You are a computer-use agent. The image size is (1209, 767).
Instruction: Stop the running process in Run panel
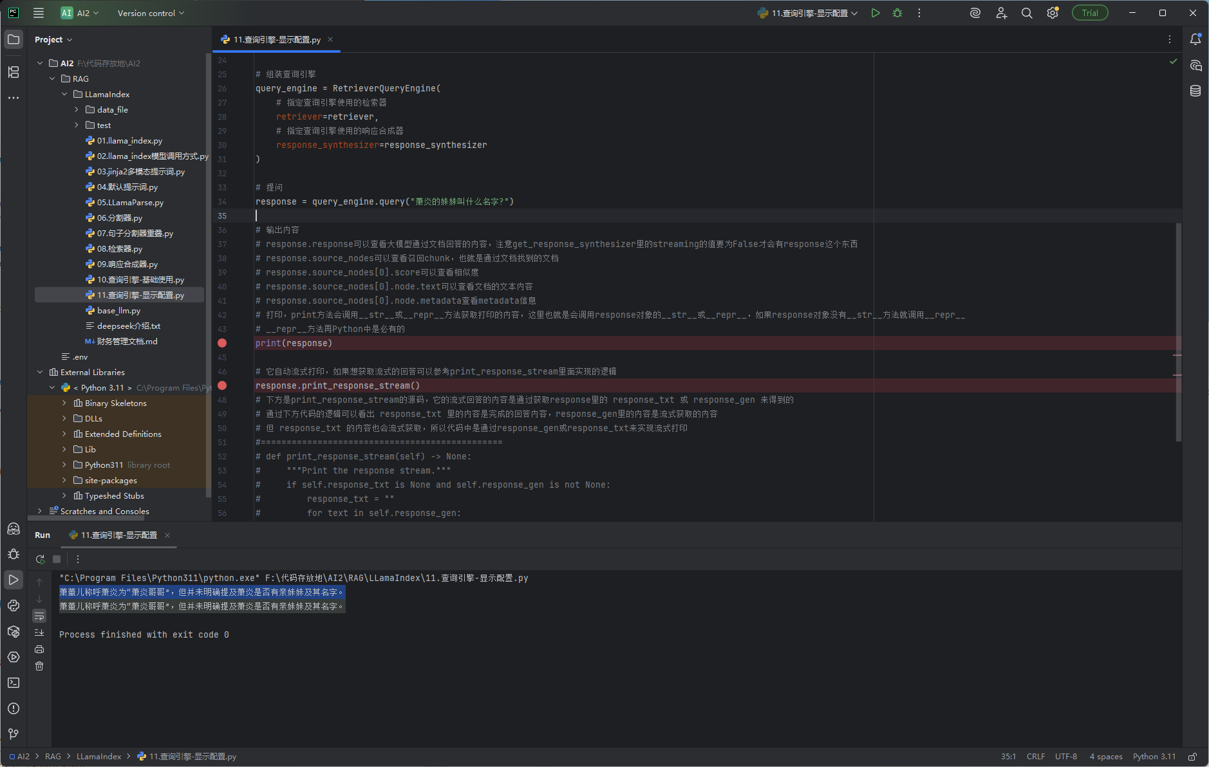pos(57,559)
